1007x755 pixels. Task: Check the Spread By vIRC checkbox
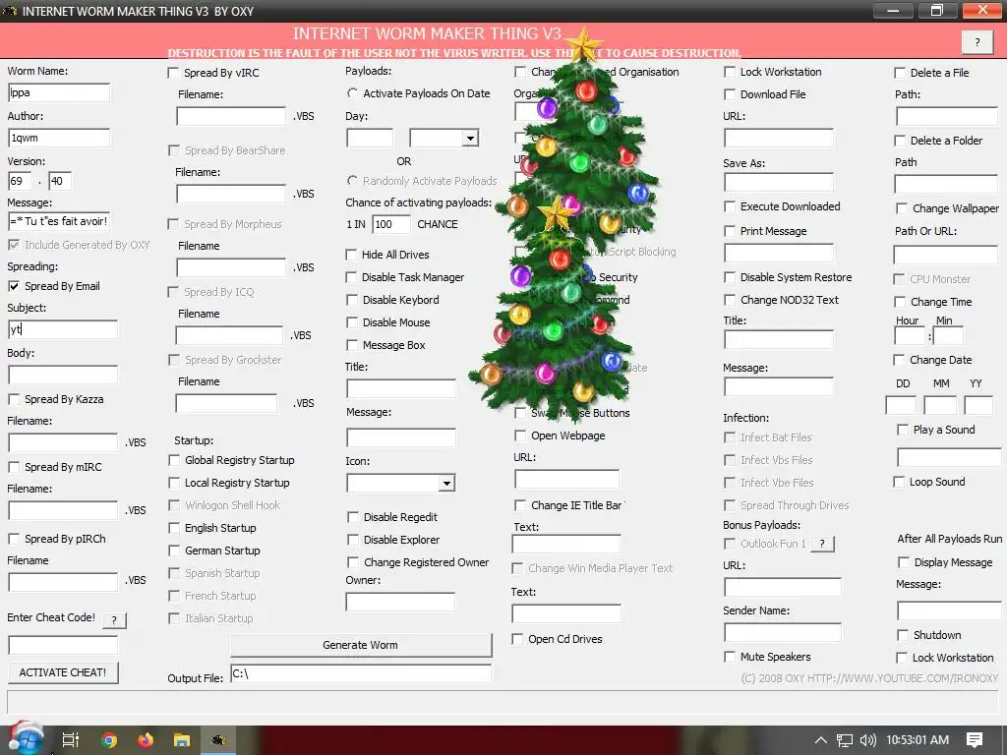pyautogui.click(x=173, y=73)
